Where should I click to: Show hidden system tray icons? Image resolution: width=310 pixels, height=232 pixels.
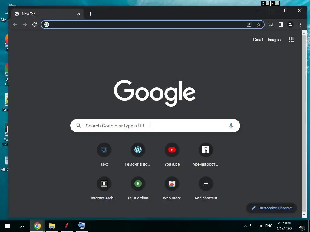pos(245,226)
